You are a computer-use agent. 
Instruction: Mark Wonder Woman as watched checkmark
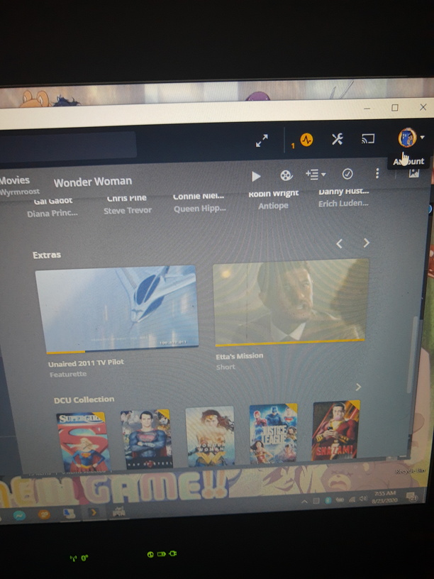point(347,174)
